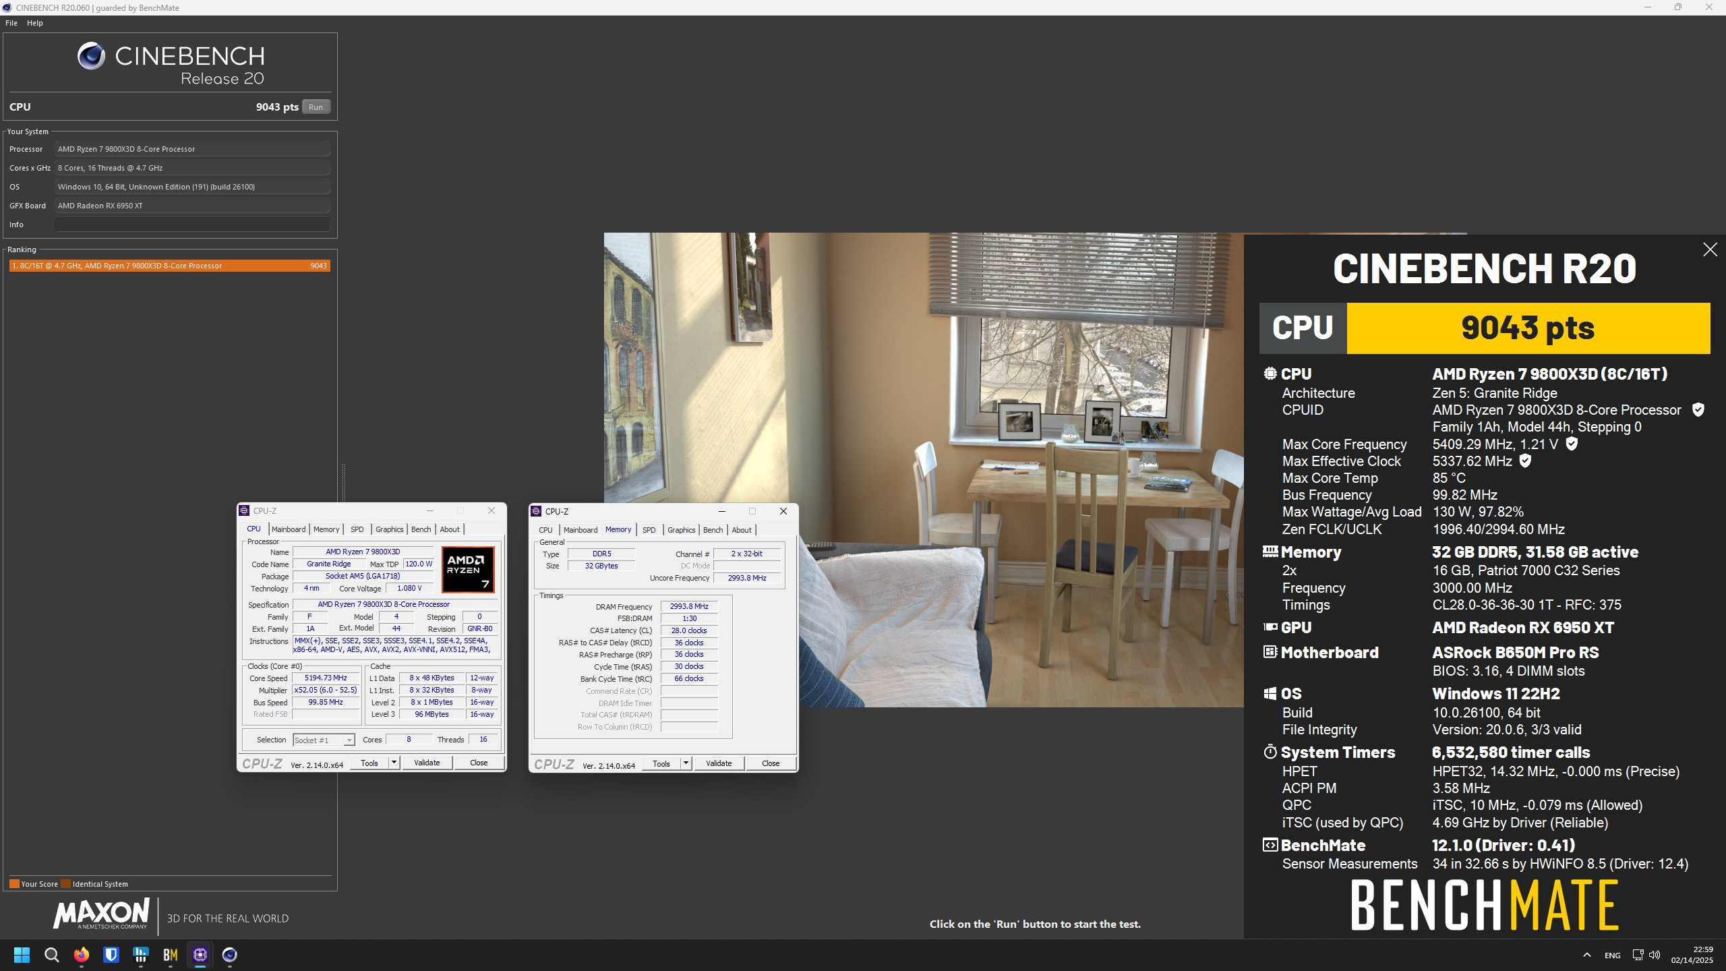
Task: Open the File menu in Cinebench
Action: (11, 23)
